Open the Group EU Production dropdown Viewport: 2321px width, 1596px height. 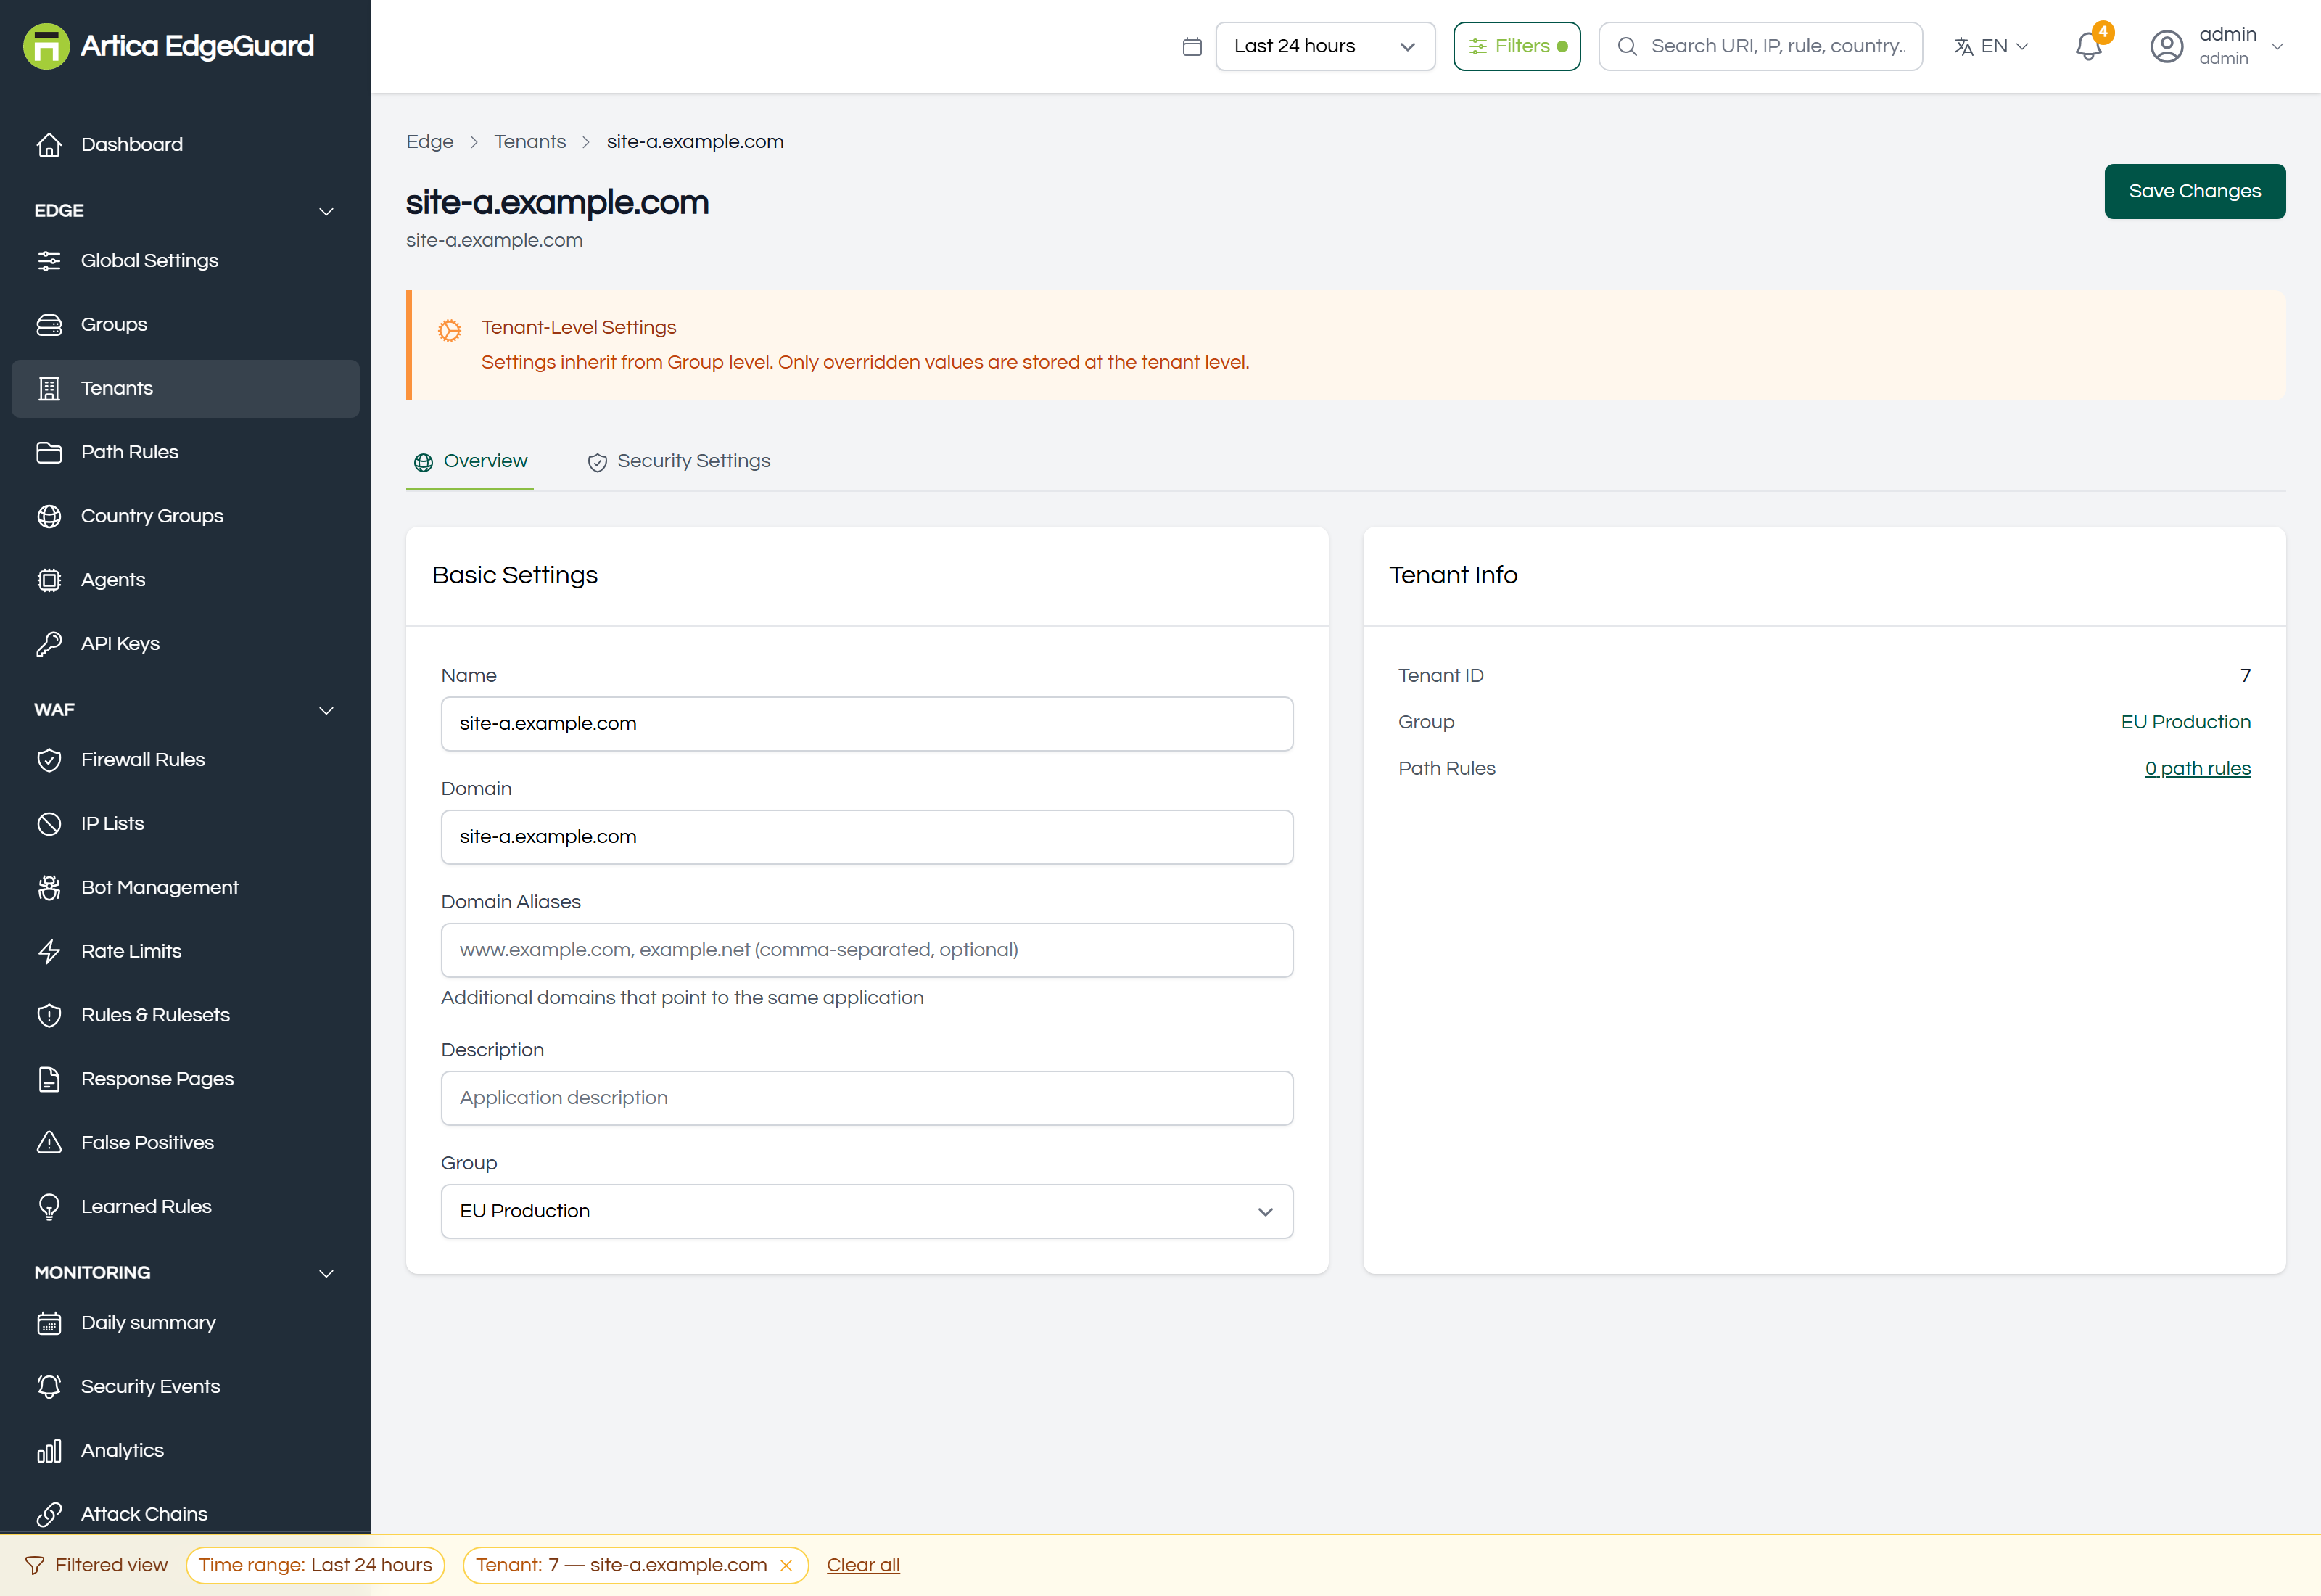[867, 1212]
